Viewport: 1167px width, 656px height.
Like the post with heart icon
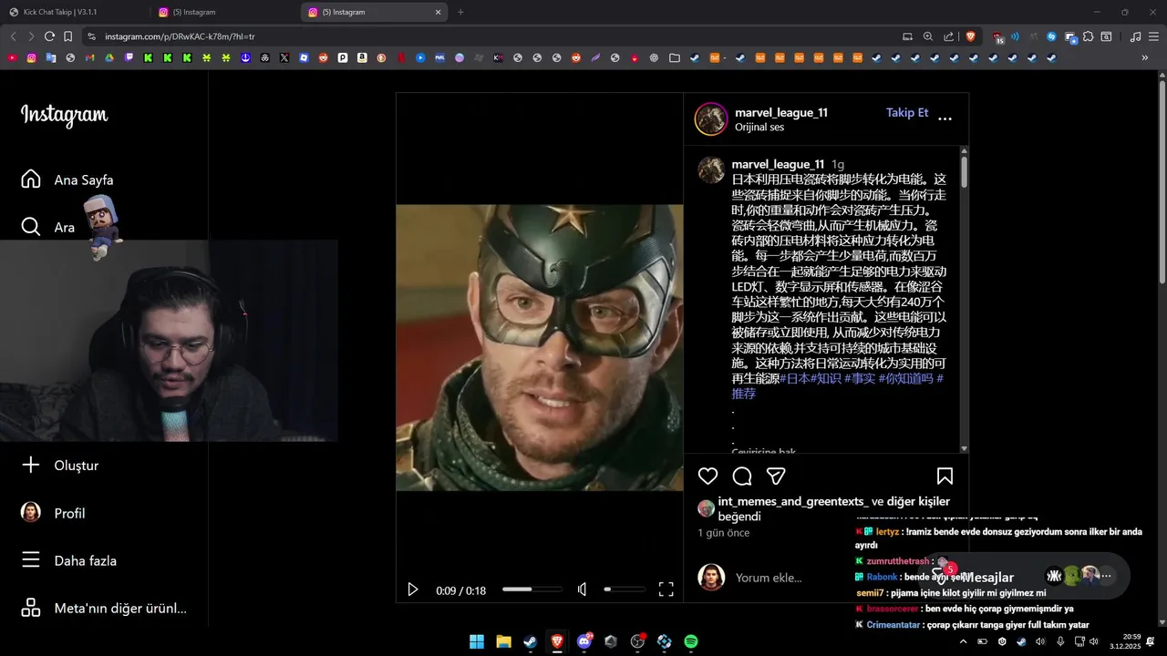click(x=707, y=476)
